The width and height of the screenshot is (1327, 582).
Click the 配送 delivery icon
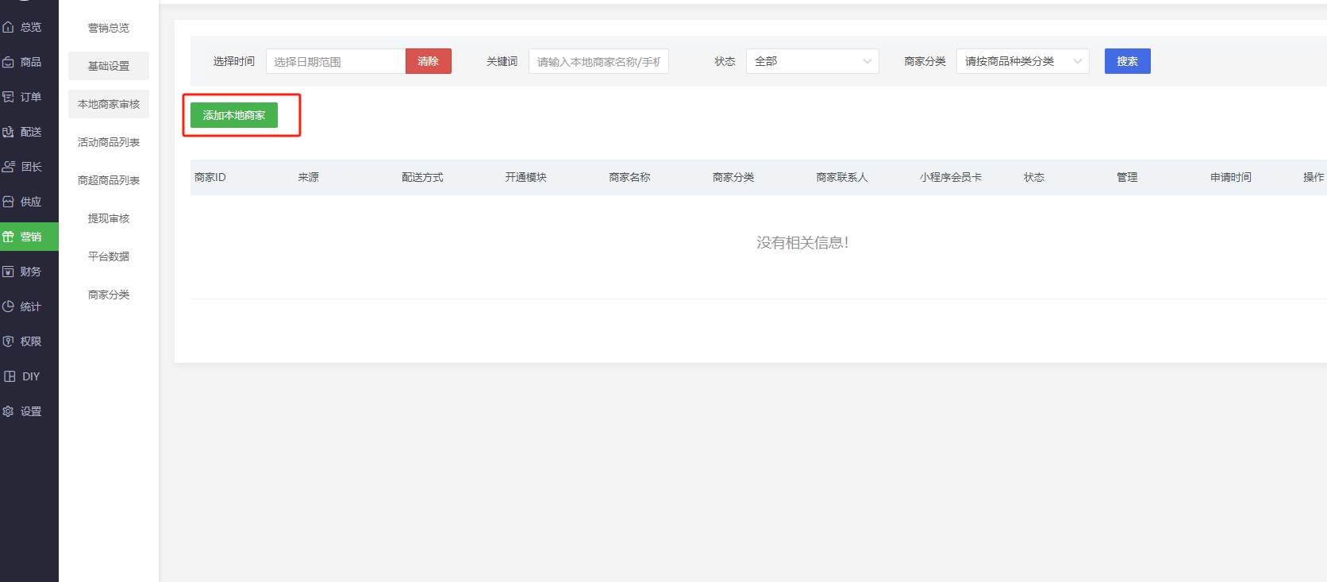click(9, 132)
